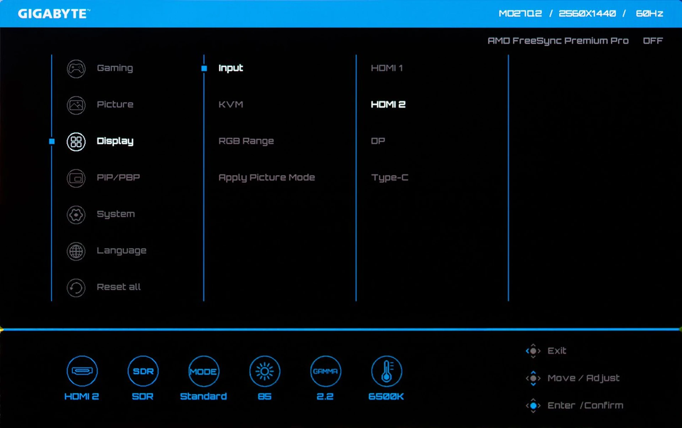This screenshot has height=428, width=682.
Task: Click the Display grid icon
Action: tap(76, 141)
